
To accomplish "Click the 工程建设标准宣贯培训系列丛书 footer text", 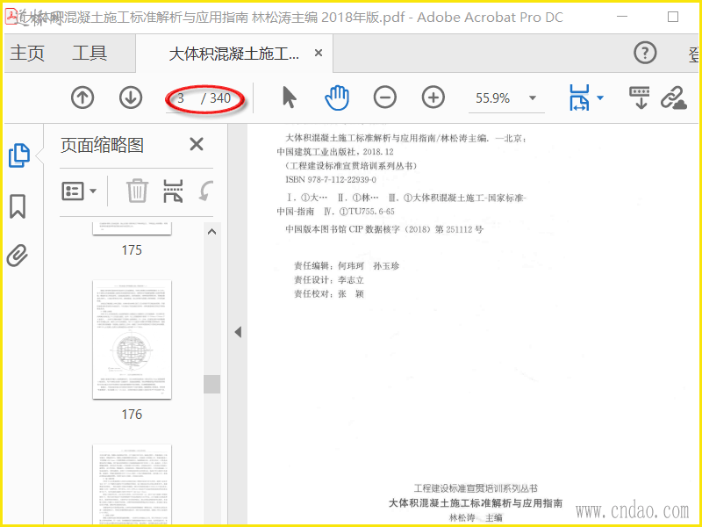I will [x=476, y=488].
